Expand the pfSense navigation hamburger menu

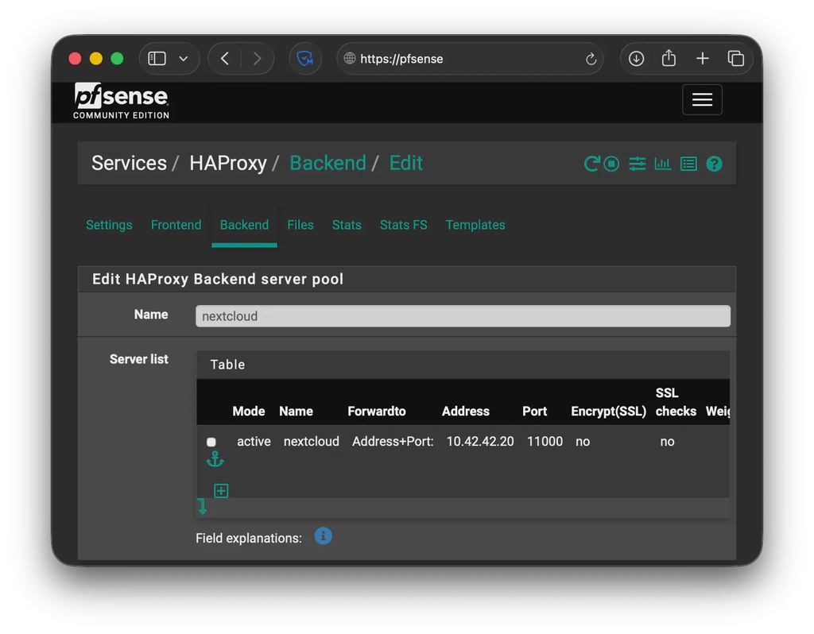[x=702, y=99]
